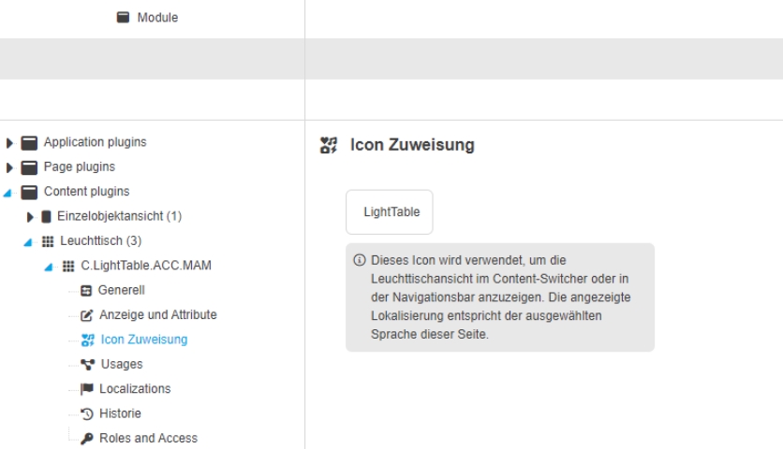The width and height of the screenshot is (783, 449).
Task: Click the LightTable icon assignment box
Action: pyautogui.click(x=389, y=212)
